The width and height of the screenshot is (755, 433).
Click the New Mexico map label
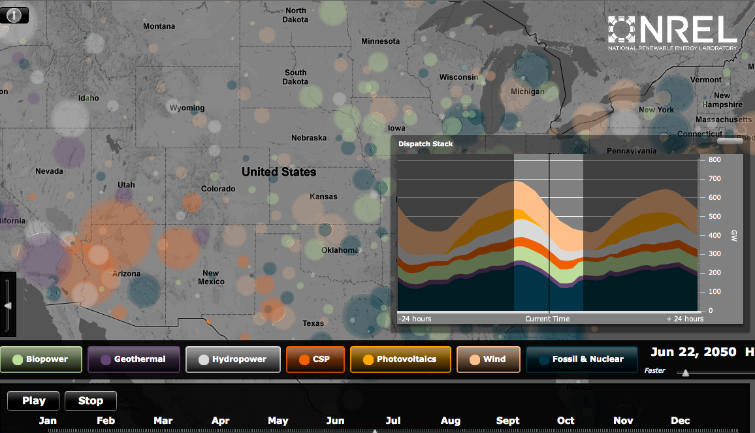[x=211, y=278]
